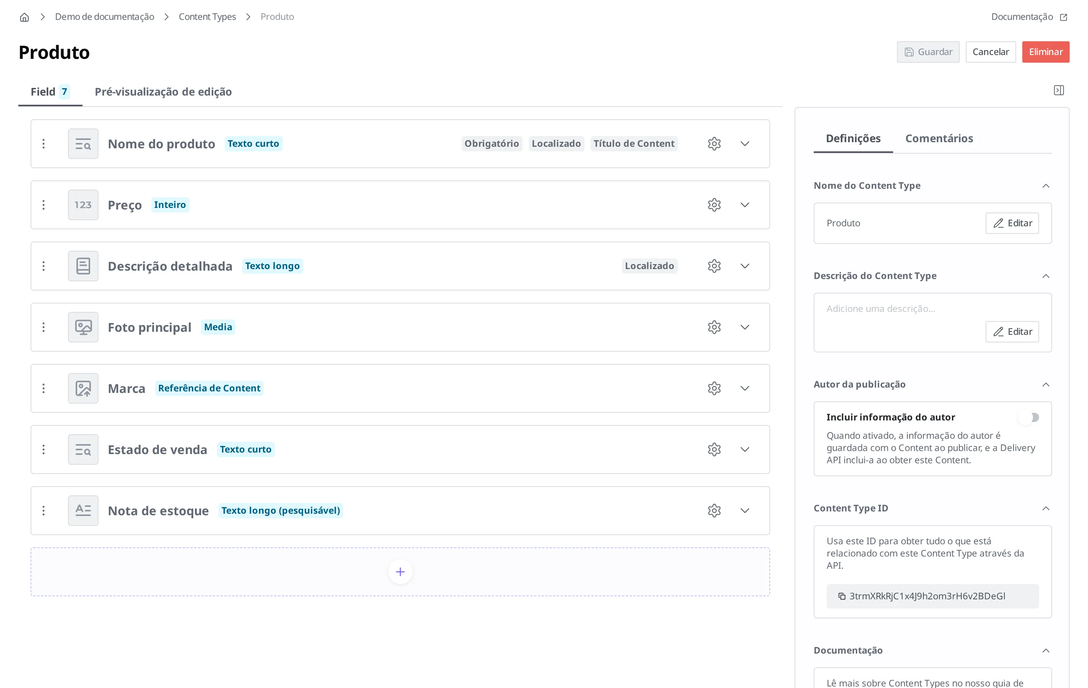Collapse the side panel with the panel icon
The width and height of the screenshot is (1088, 688).
(x=1059, y=91)
